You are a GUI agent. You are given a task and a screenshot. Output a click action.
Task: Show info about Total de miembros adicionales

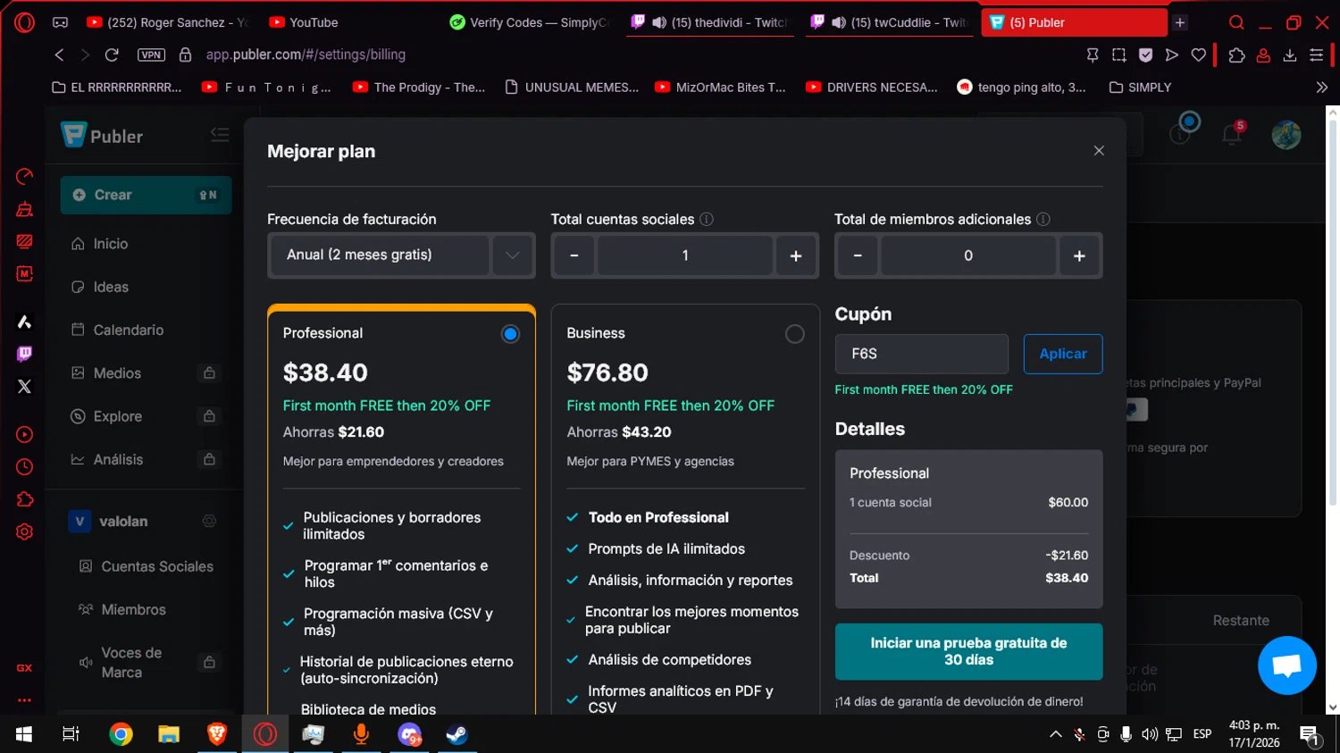click(1043, 219)
